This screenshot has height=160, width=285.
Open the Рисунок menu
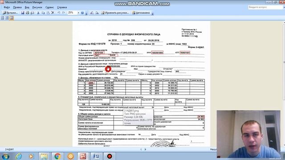coord(37,8)
